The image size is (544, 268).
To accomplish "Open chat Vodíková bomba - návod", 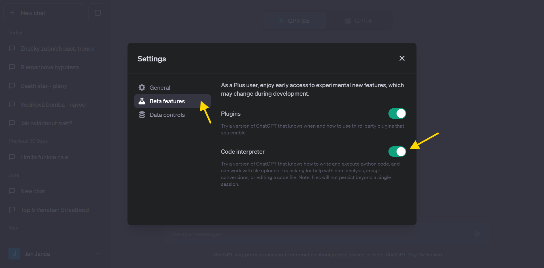I will [x=55, y=105].
